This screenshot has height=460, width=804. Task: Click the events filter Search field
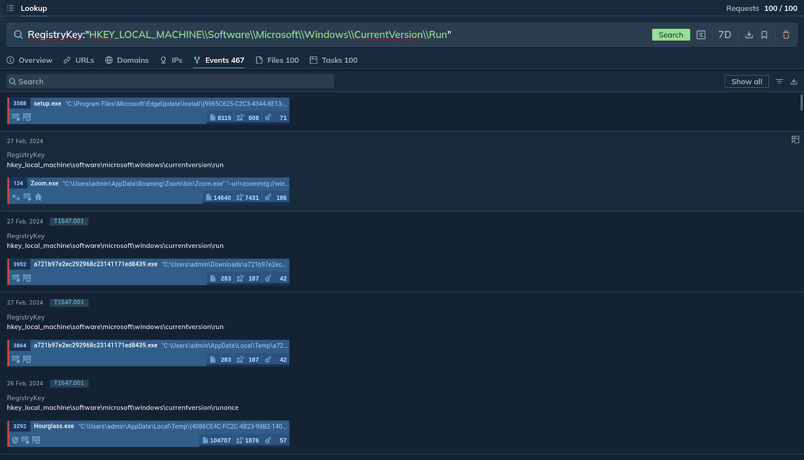pos(170,81)
